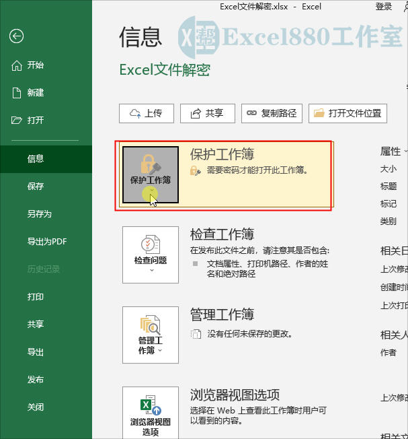The height and width of the screenshot is (439, 408).
Task: Select 导出为PDF option
Action: 46,242
